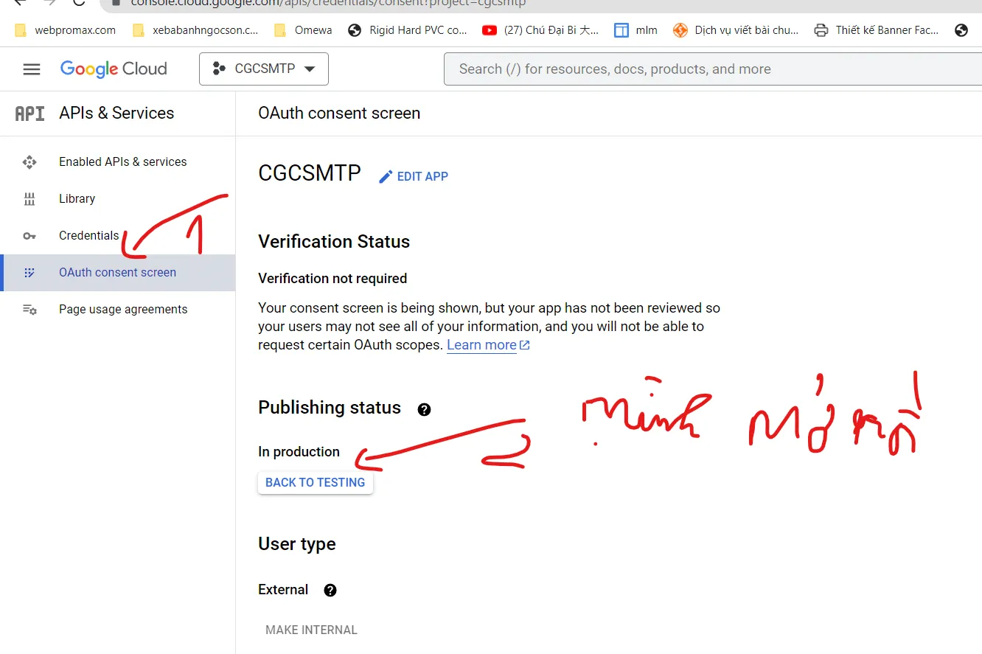Click the MAKE INTERNAL button
This screenshot has height=654, width=982.
(x=311, y=630)
